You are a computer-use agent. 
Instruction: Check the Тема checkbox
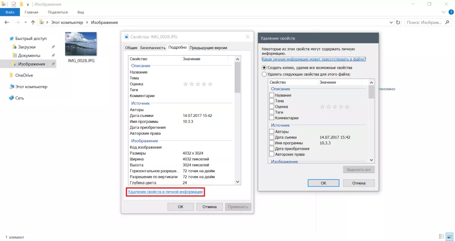pos(271,101)
